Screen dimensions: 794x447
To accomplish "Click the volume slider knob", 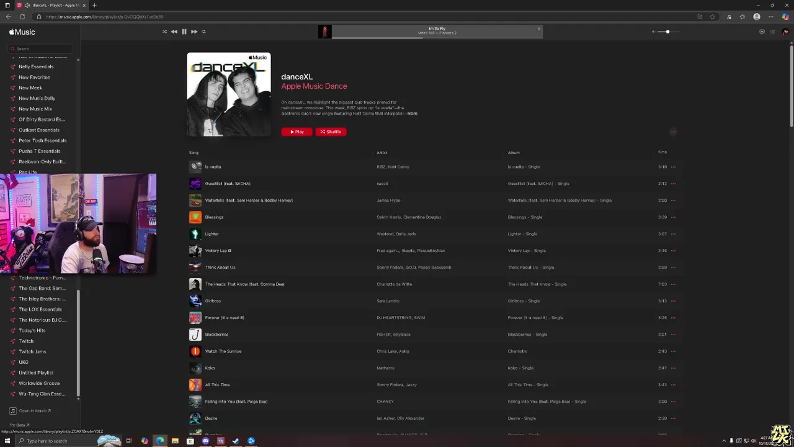I will 667,32.
